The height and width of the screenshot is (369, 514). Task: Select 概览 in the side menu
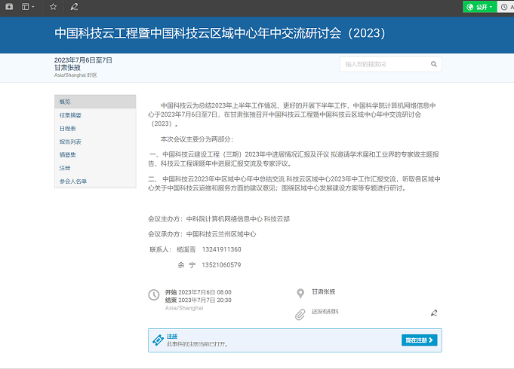tap(94, 102)
